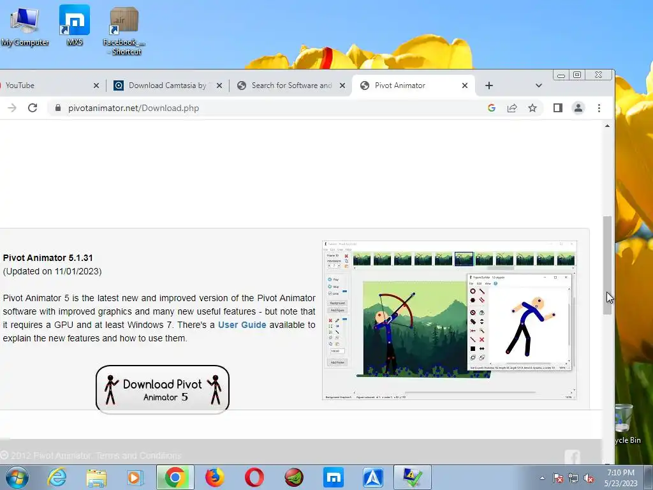This screenshot has width=653, height=490.
Task: Launch Opera from the taskbar
Action: pos(254,477)
